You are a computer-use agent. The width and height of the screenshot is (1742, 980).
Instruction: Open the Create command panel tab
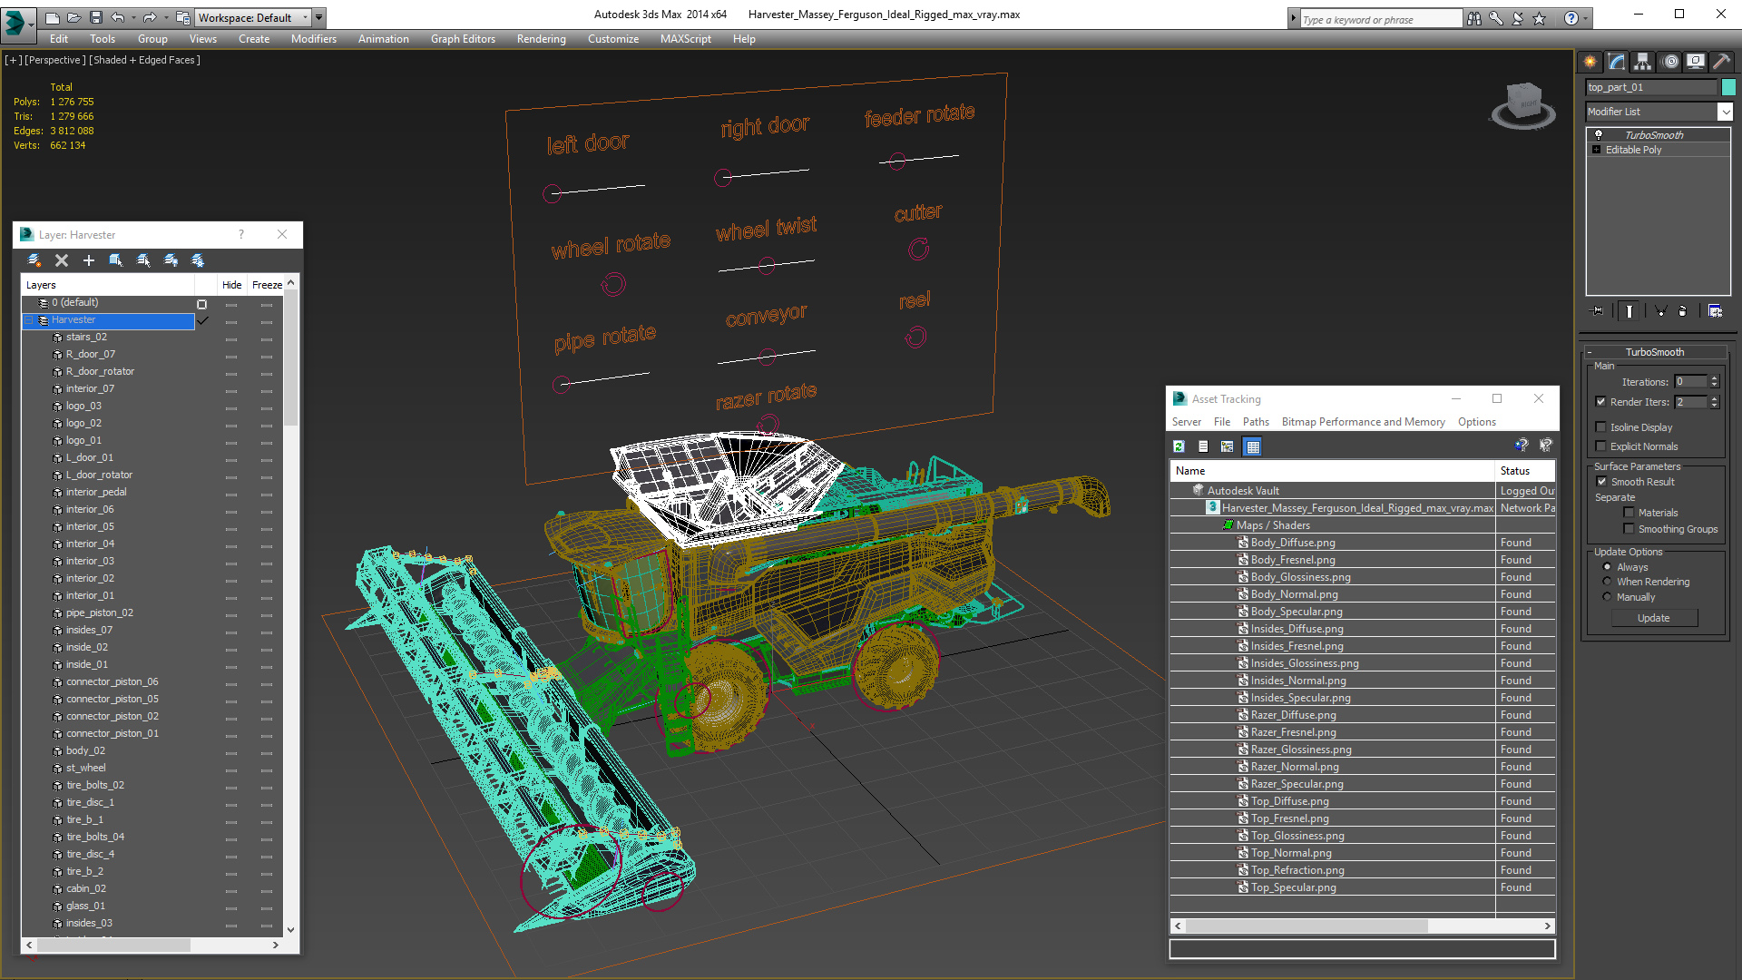[1590, 62]
